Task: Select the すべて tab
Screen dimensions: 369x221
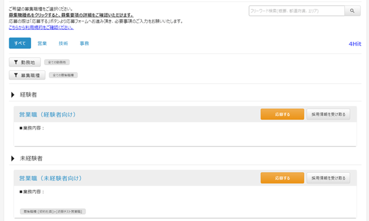Action: 20,43
